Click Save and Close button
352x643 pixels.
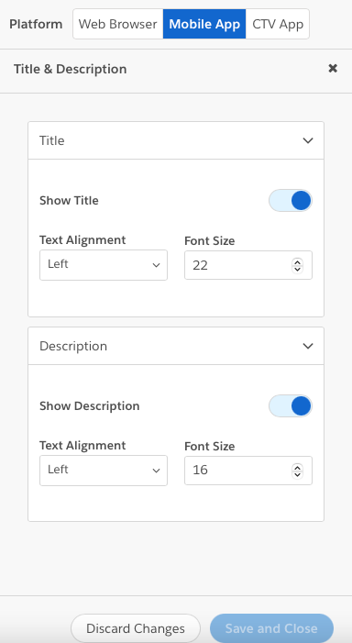271,628
